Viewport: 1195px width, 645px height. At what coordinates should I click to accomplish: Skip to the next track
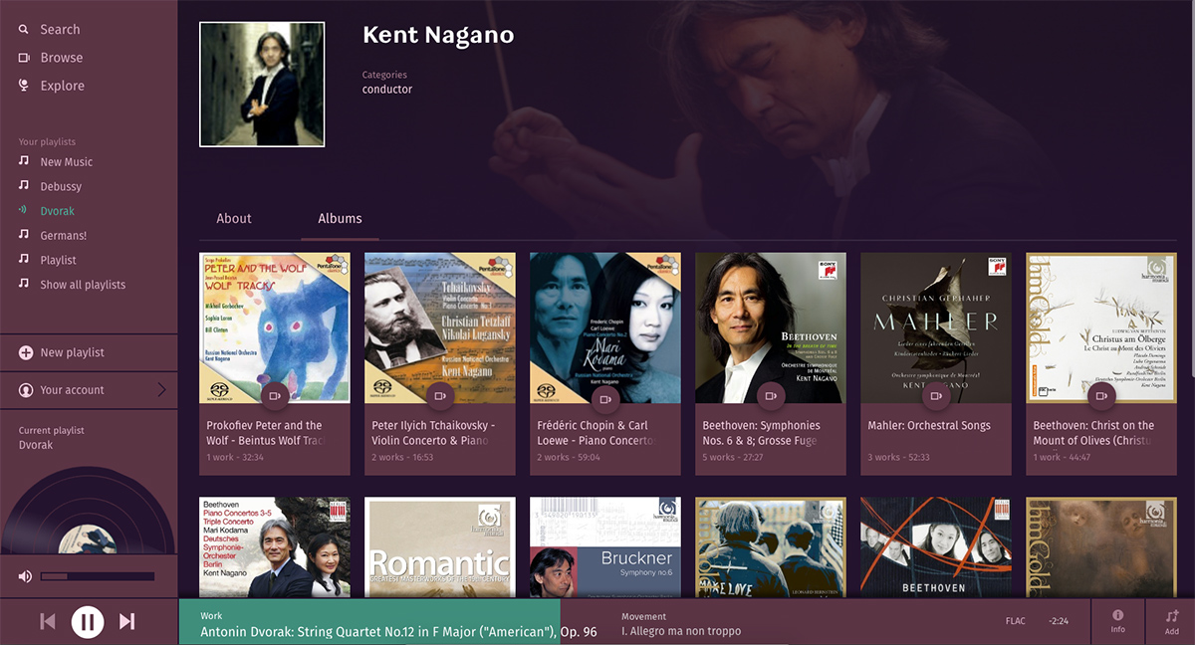pyautogui.click(x=127, y=622)
